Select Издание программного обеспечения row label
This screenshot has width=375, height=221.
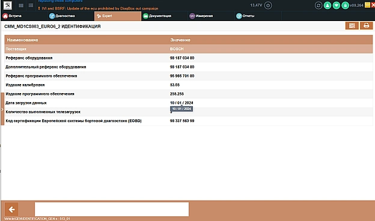point(40,94)
